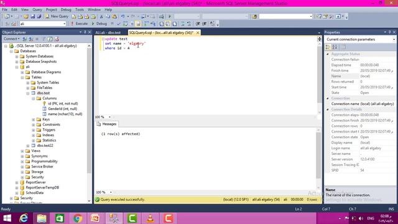This screenshot has height=224, width=398.
Task: Collapse the Tables node
Action: [x=22, y=77]
